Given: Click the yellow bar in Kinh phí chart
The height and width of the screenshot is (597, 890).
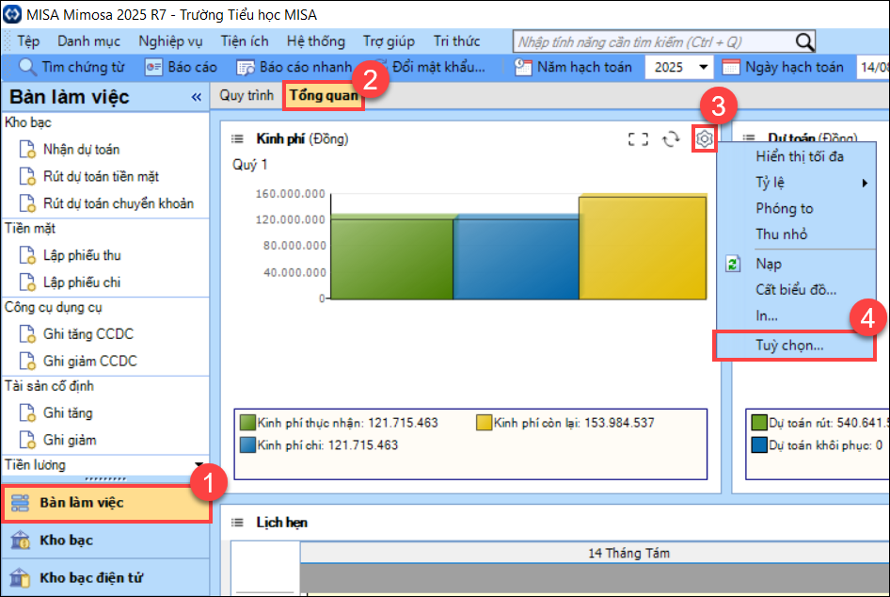Looking at the screenshot, I should (x=643, y=247).
